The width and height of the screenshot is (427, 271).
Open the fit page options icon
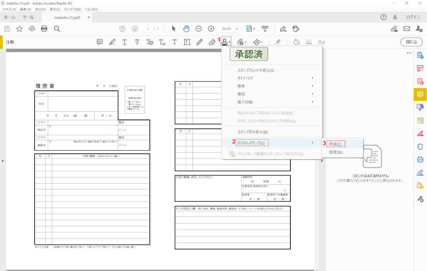click(x=251, y=29)
